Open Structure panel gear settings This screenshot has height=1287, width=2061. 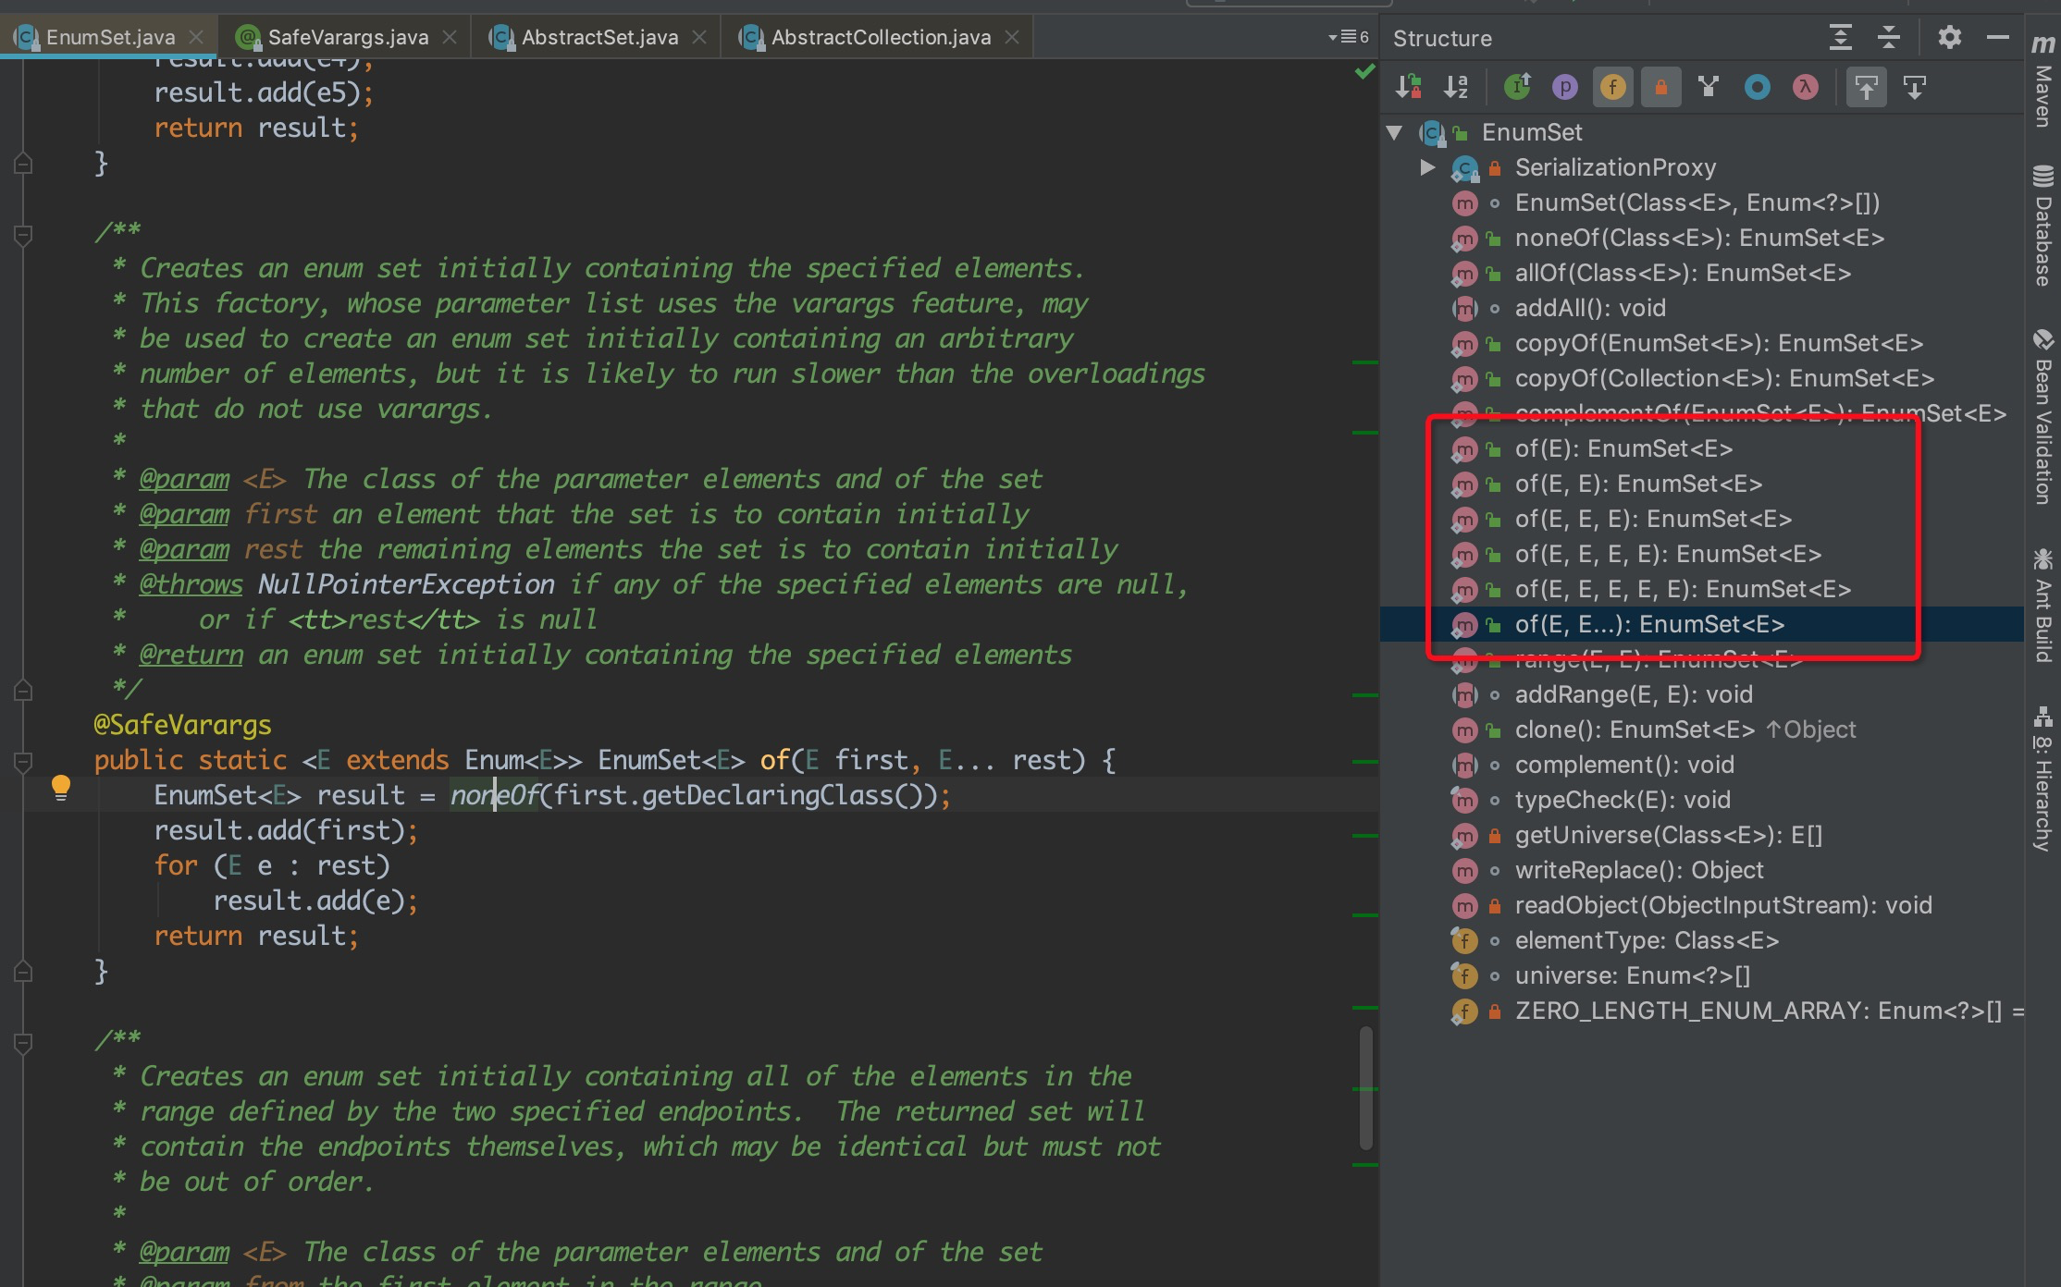click(x=1950, y=38)
